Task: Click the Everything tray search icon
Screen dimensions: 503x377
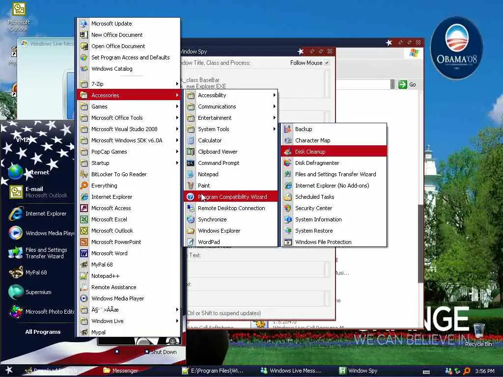Action: [467, 371]
